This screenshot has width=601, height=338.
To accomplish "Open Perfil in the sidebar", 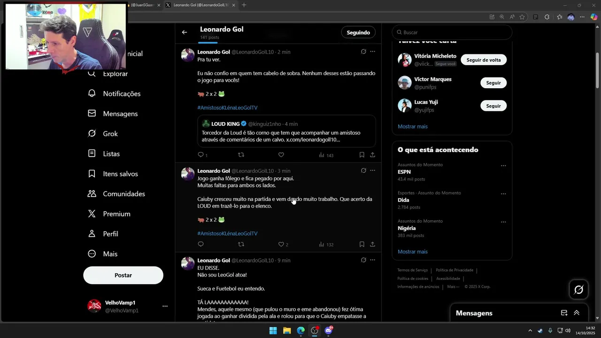I will (103, 234).
